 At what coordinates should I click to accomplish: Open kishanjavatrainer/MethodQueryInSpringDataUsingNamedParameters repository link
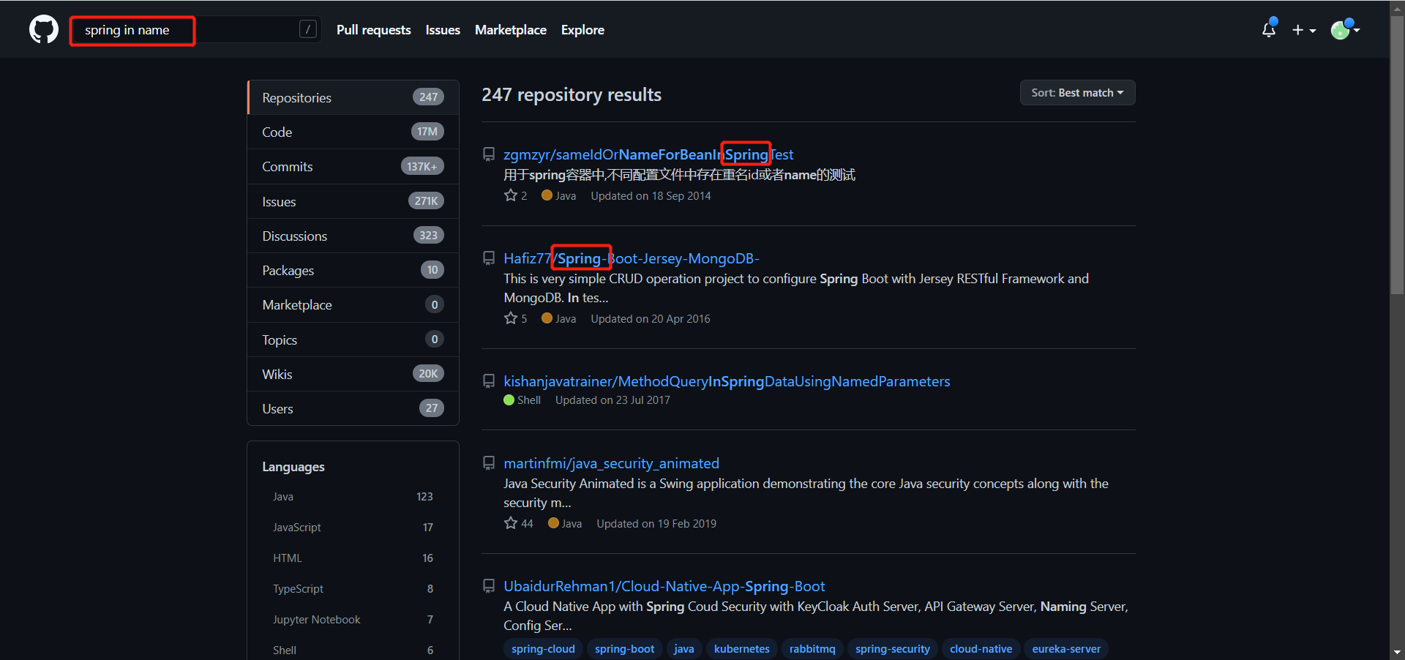[x=727, y=381]
